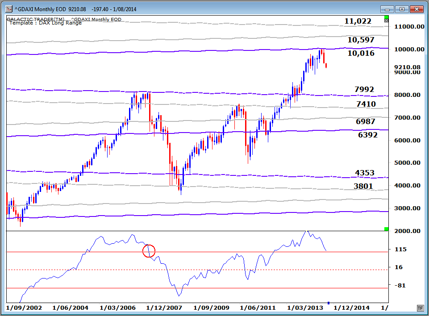
Task: Click the 5000.00 axis value
Action: pyautogui.click(x=407, y=163)
